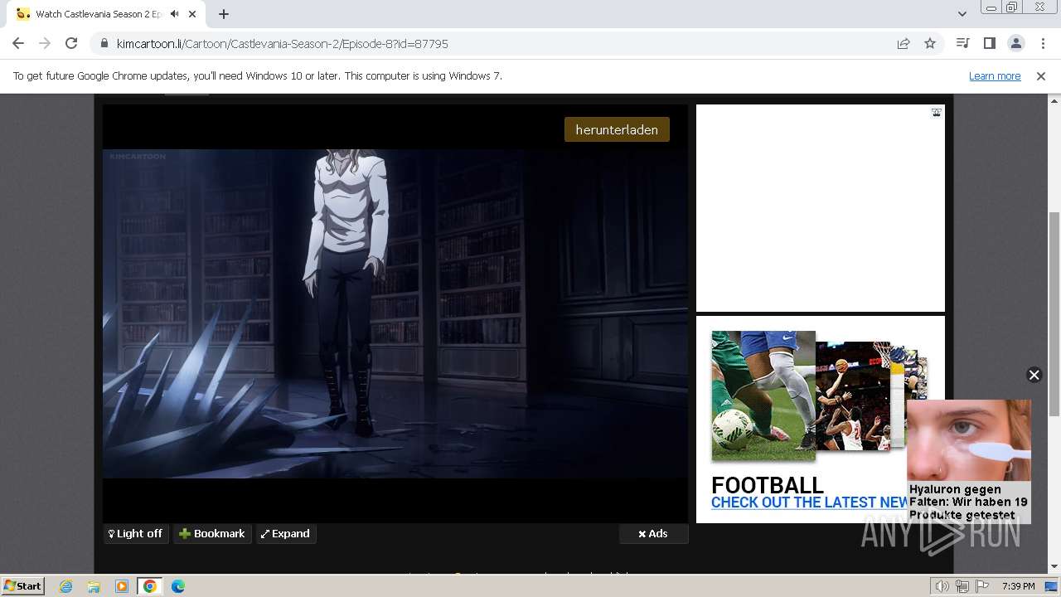Switch to Chrome in the taskbar
This screenshot has width=1061, height=597.
coord(150,586)
